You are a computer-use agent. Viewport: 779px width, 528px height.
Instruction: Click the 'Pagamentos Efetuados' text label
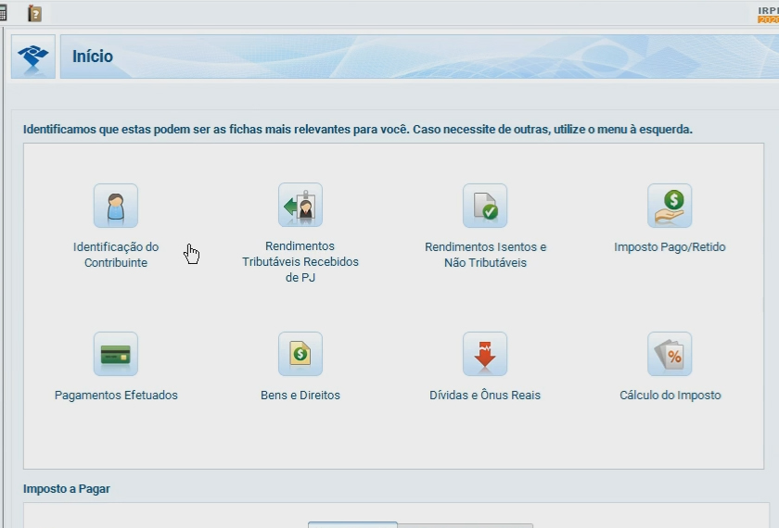coord(116,396)
